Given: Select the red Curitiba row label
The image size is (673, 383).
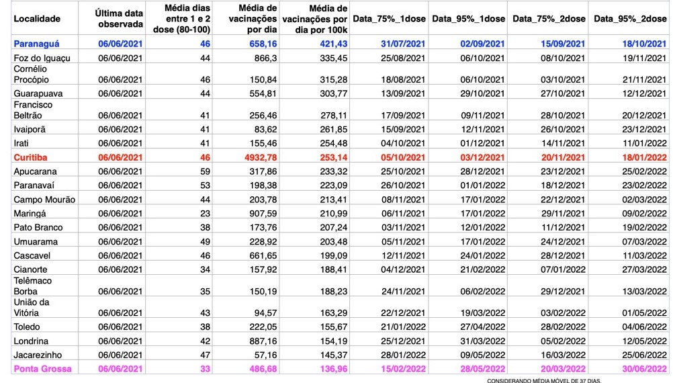Looking at the screenshot, I should (30, 158).
